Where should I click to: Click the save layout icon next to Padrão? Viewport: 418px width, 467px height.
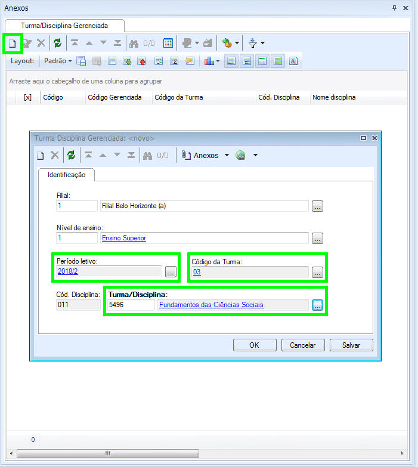pyautogui.click(x=81, y=61)
